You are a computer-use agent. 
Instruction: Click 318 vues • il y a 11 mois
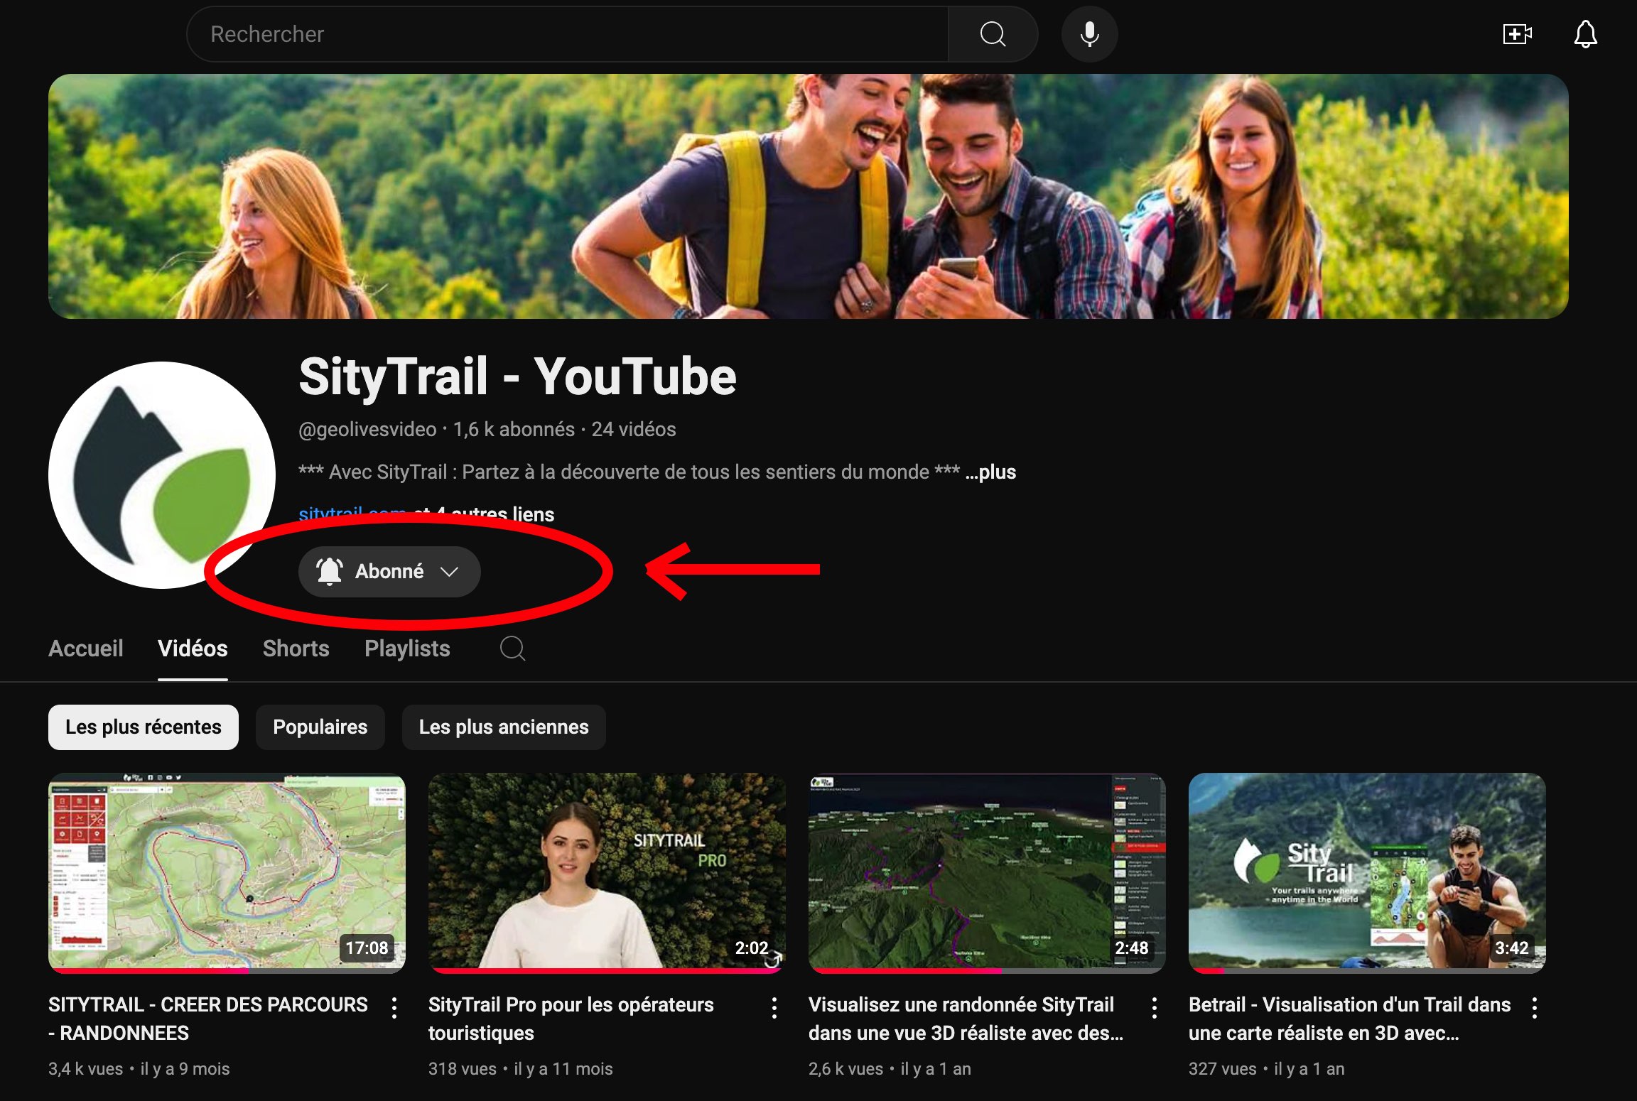tap(521, 1069)
